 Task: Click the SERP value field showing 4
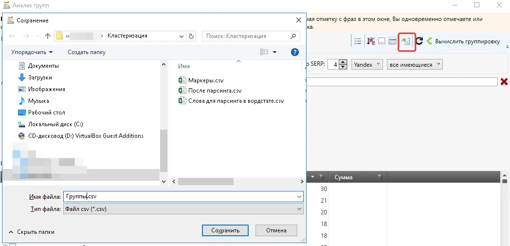coord(333,64)
